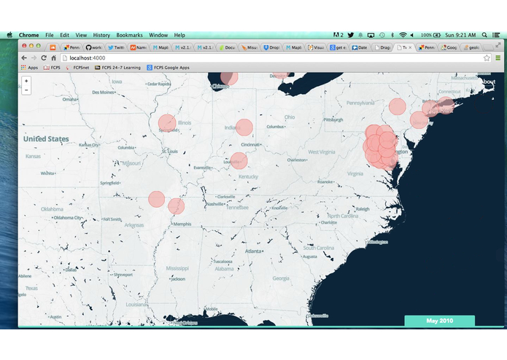Switch to the Date tab
The width and height of the screenshot is (507, 360).
click(360, 47)
